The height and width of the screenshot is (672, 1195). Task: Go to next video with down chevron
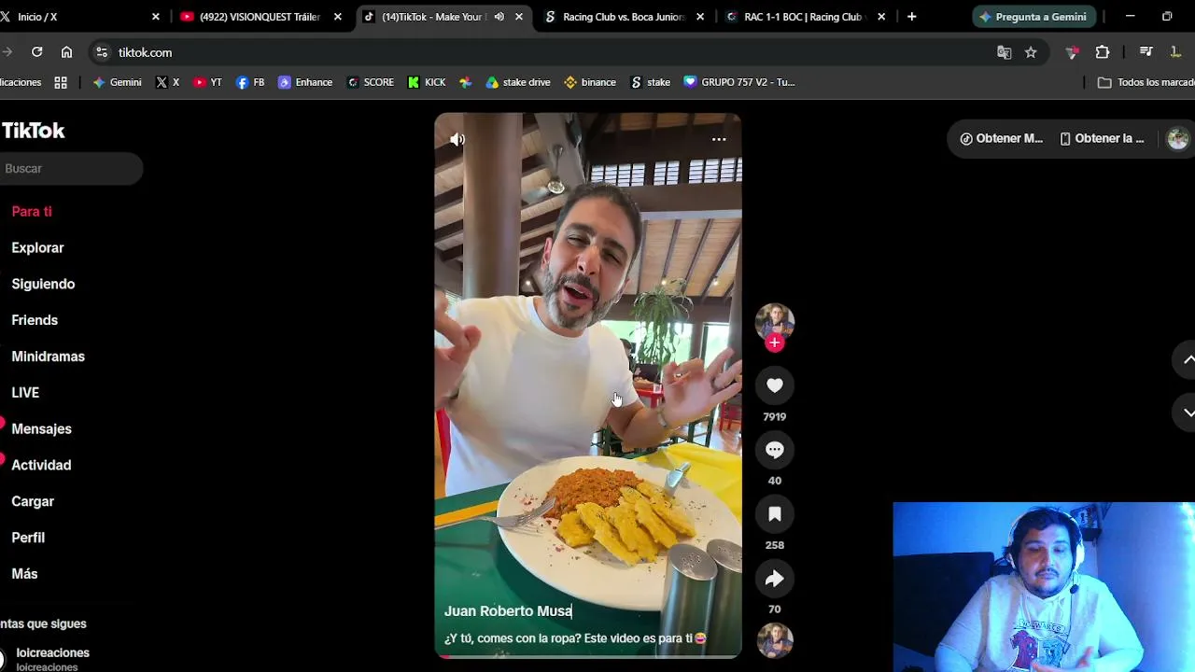(x=1188, y=412)
